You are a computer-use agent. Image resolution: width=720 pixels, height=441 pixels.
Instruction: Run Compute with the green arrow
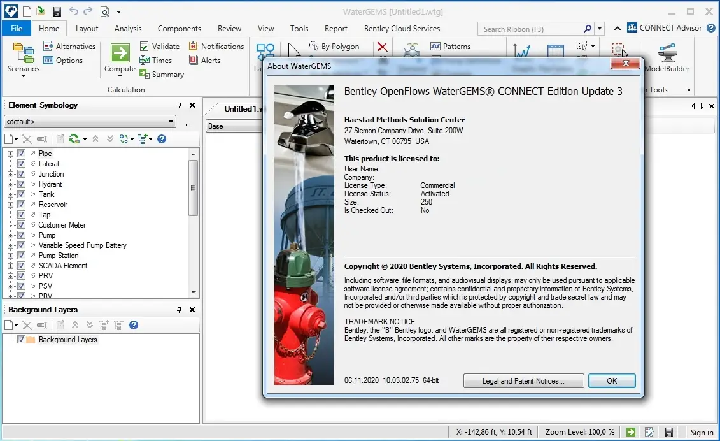click(120, 53)
